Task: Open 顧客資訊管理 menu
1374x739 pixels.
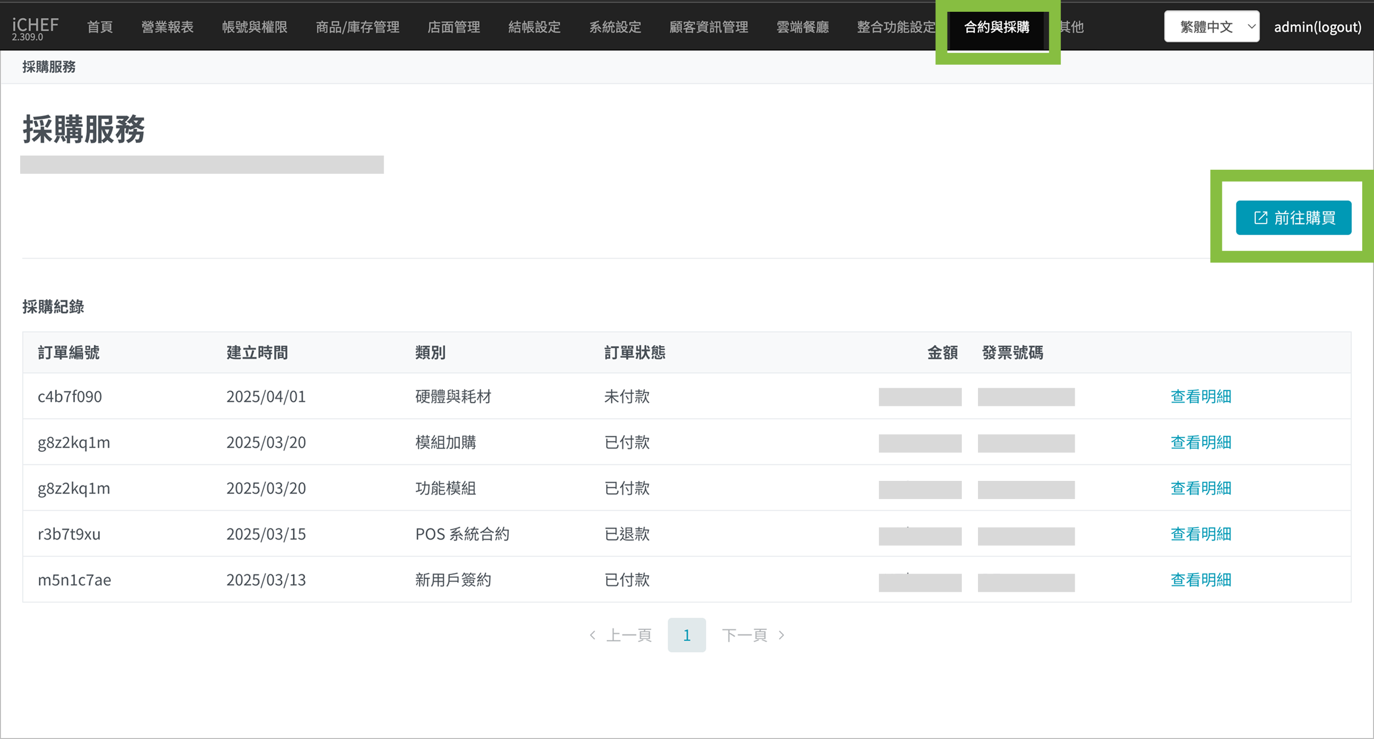Action: (708, 26)
